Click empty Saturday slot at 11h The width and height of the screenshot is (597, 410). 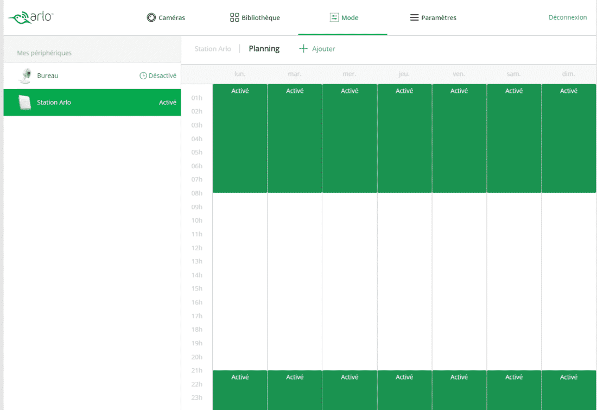pos(514,234)
